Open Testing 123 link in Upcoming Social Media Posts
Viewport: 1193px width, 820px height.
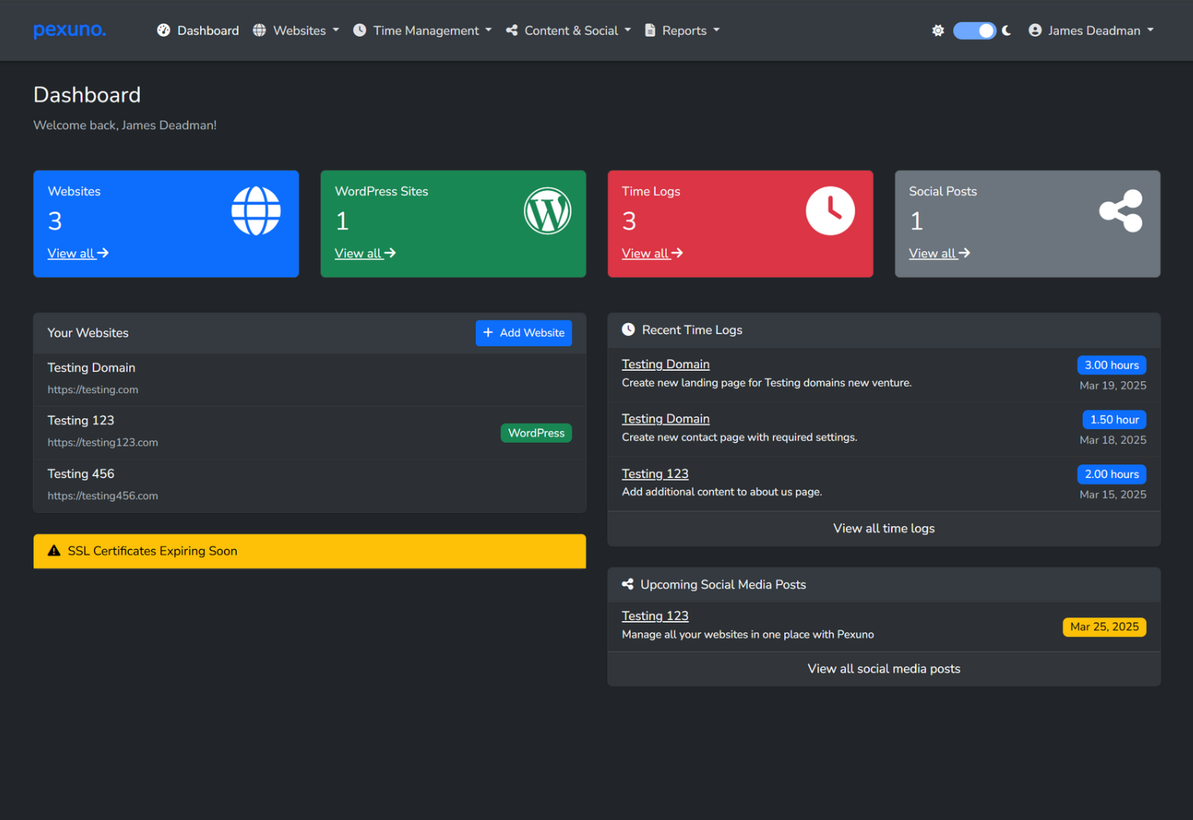[x=656, y=616]
